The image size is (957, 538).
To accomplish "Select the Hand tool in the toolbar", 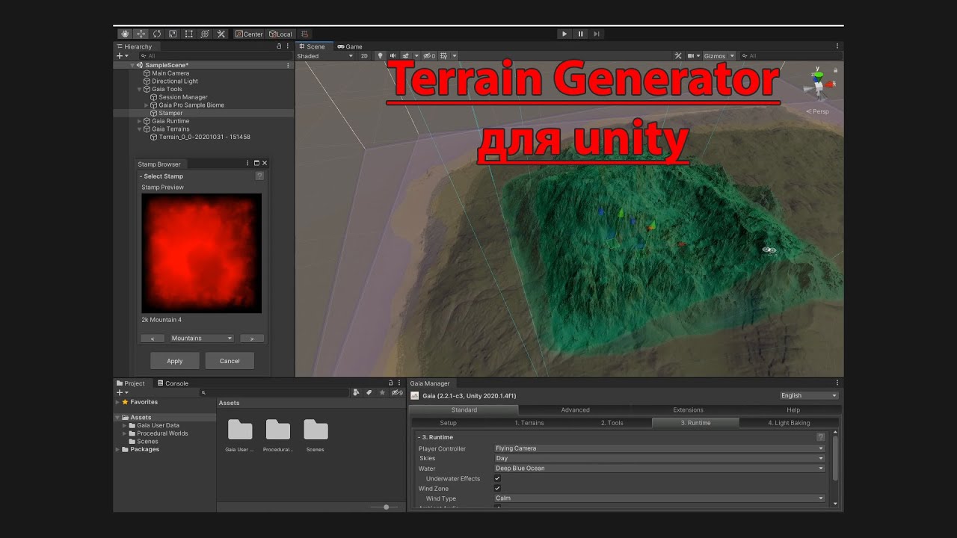I will (x=125, y=34).
